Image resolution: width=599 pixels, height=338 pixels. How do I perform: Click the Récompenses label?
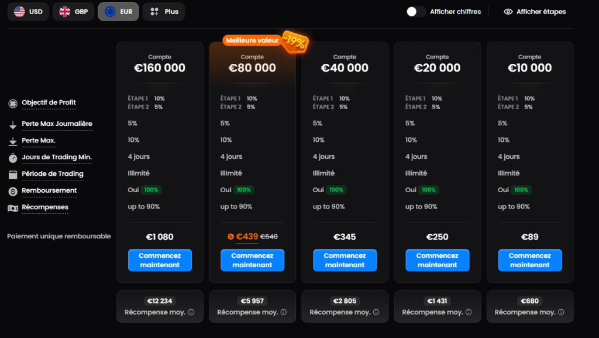(45, 207)
